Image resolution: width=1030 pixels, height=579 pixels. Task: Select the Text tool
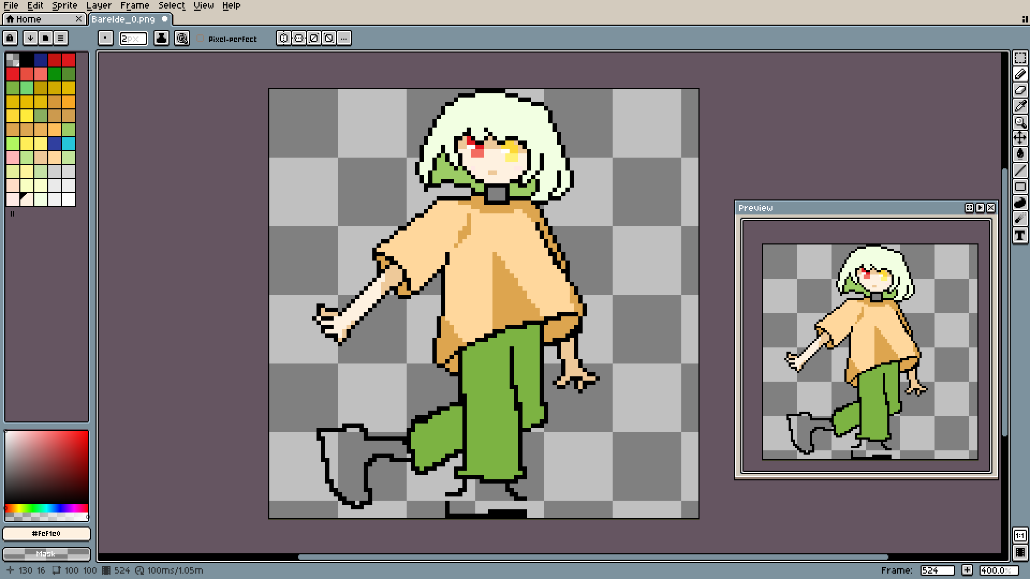1020,235
